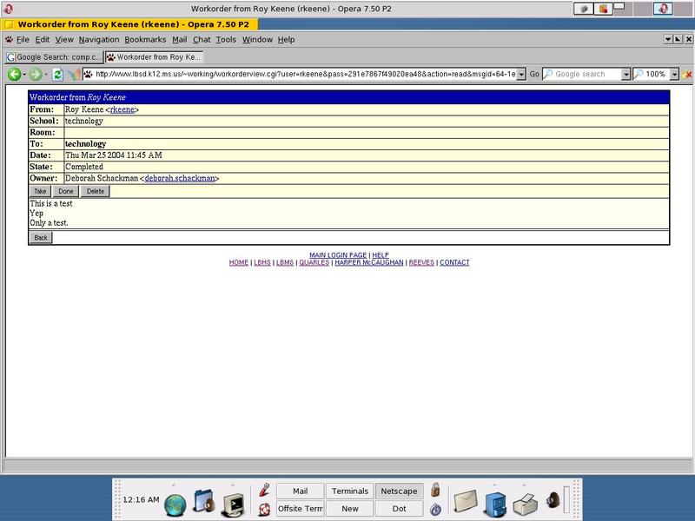Open the Chat menu
This screenshot has height=521, width=695.
[x=202, y=39]
